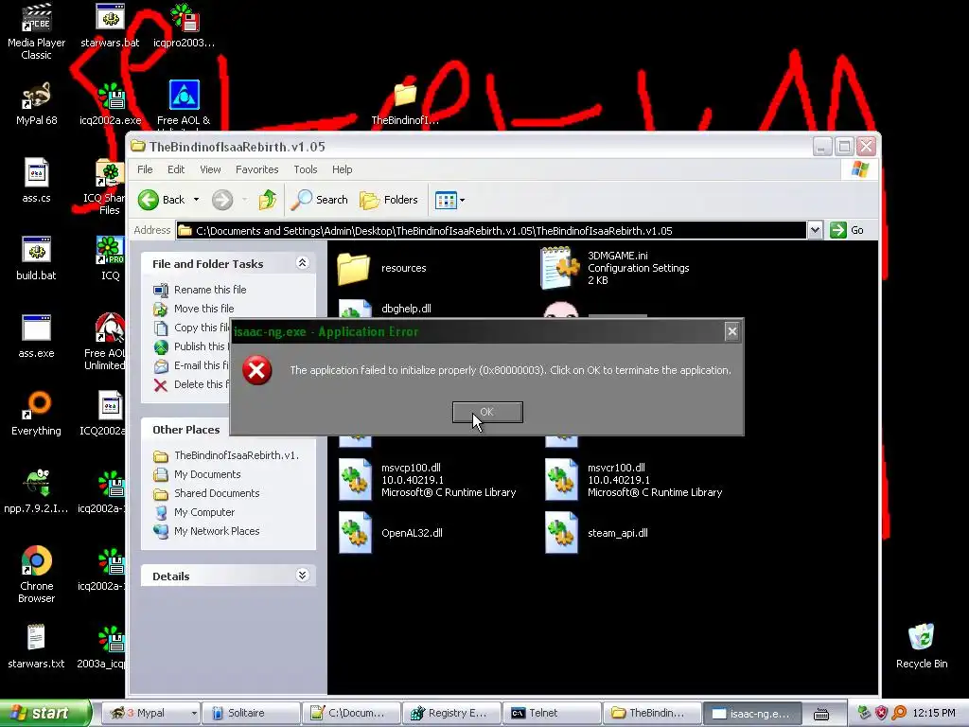This screenshot has height=727, width=969.
Task: Open My Computer in Other Places
Action: point(204,512)
